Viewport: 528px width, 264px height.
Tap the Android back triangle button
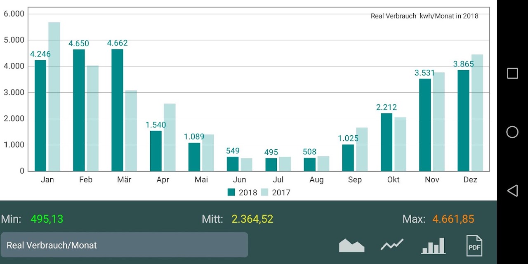click(x=512, y=191)
